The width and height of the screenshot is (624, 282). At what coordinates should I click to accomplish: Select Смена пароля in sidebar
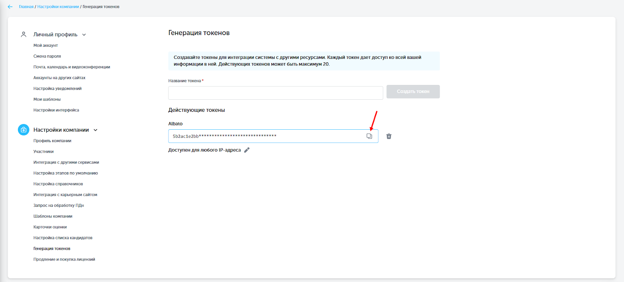[47, 56]
